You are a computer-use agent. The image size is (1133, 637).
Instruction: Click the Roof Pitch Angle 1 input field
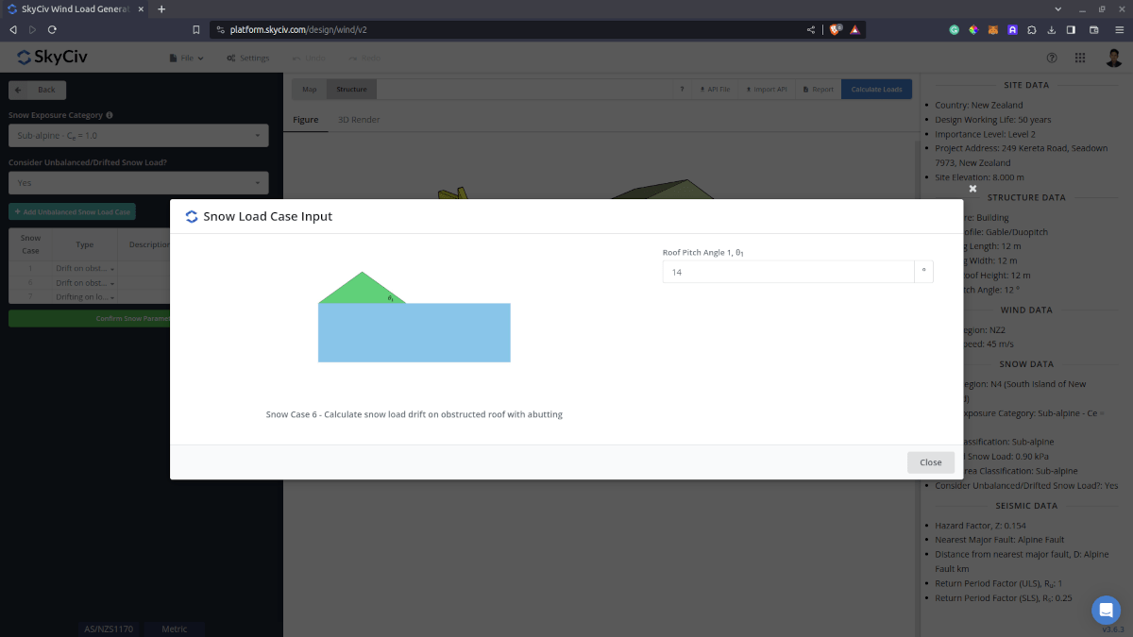pyautogui.click(x=788, y=272)
